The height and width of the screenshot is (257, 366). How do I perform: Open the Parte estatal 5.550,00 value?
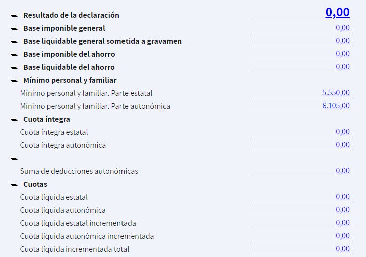[336, 93]
